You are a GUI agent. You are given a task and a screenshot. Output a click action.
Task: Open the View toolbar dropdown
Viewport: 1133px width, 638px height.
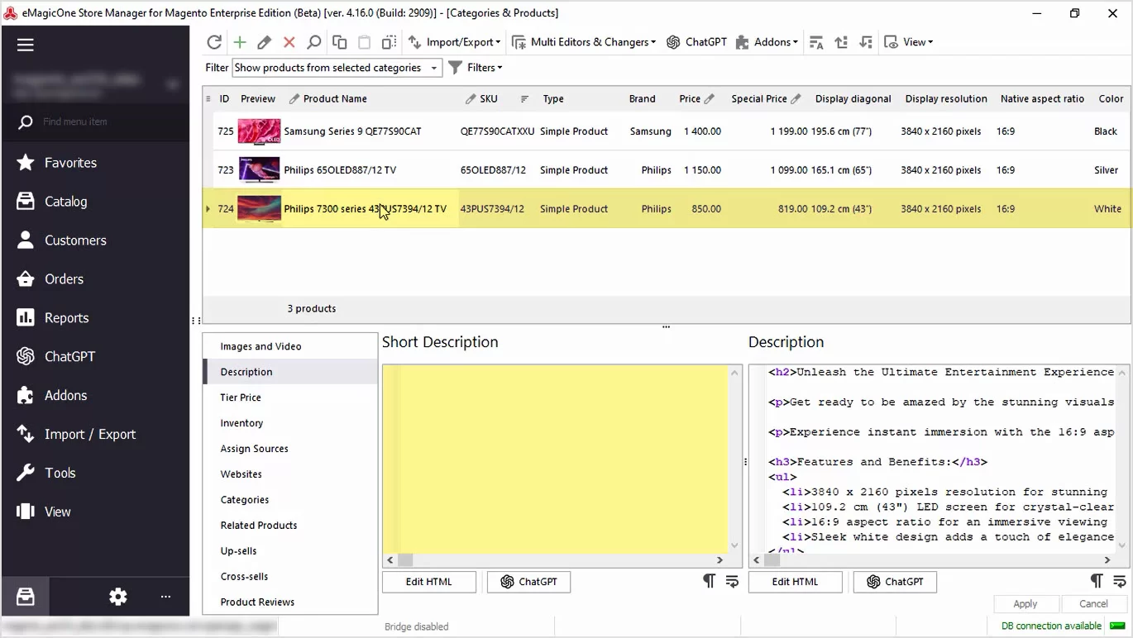908,42
